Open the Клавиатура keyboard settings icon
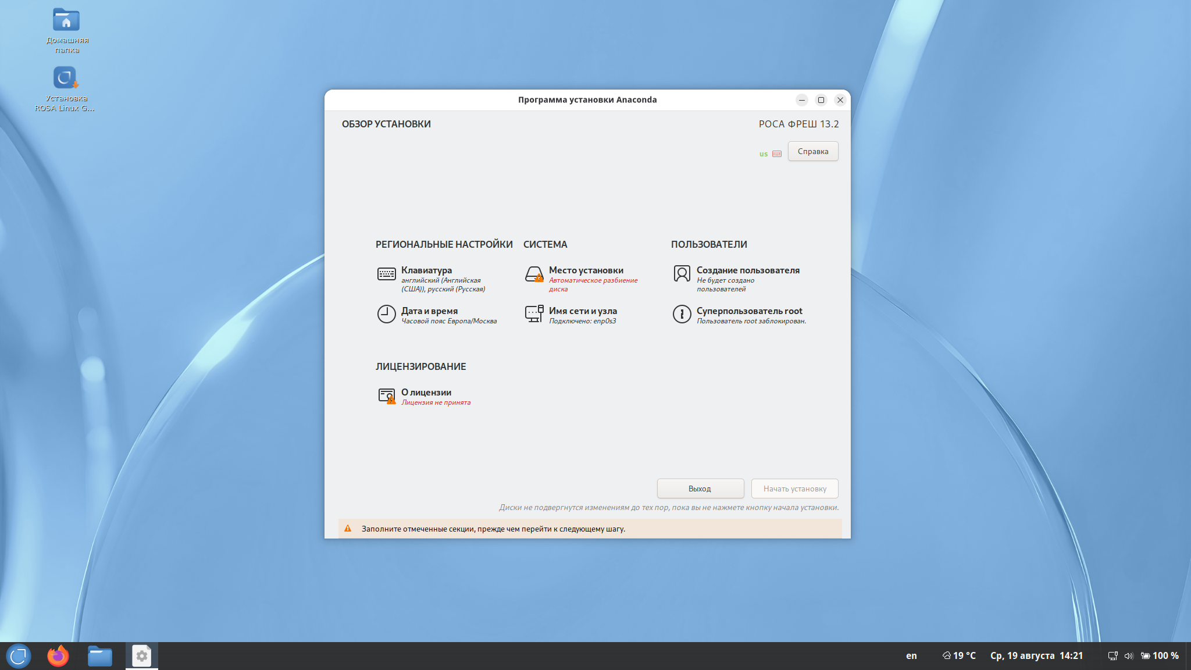 coord(386,274)
